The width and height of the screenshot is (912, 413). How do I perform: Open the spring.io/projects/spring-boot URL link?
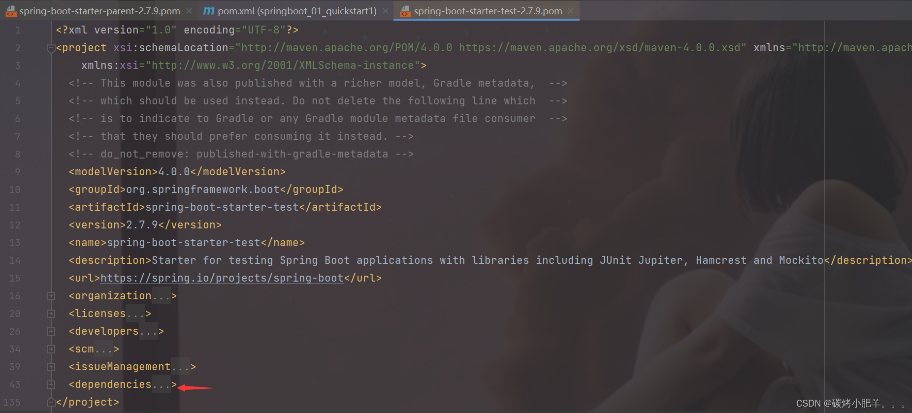coord(222,278)
